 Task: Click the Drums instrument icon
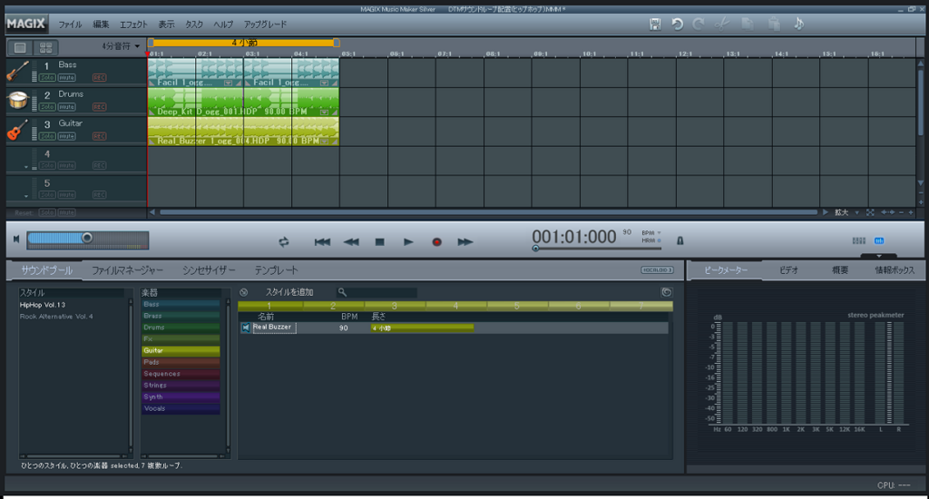click(18, 100)
